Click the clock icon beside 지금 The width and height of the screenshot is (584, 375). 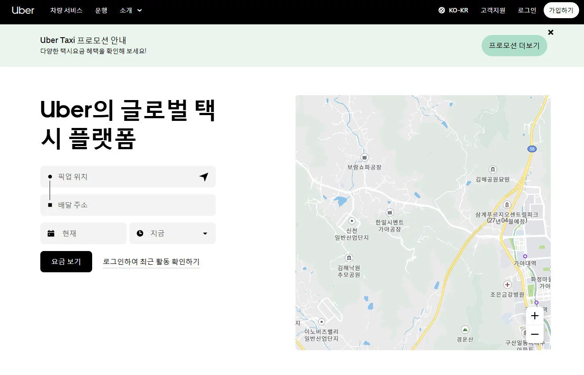[x=140, y=233]
